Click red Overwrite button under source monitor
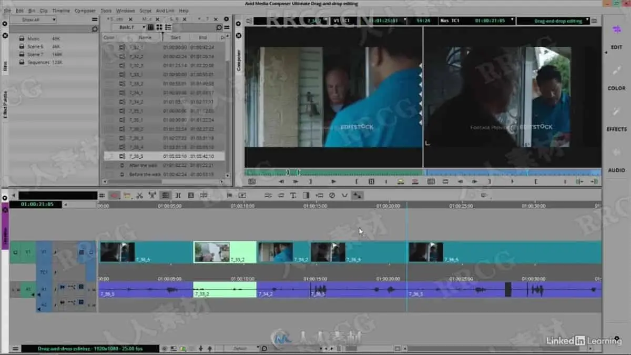The width and height of the screenshot is (631, 355). pos(415,181)
